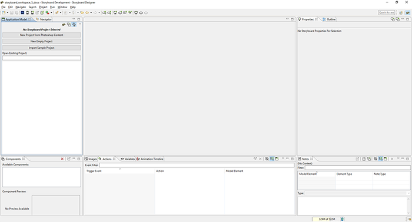Click the rocket launch icon in toolbar
This screenshot has height=222, width=412.
[x=57, y=12]
